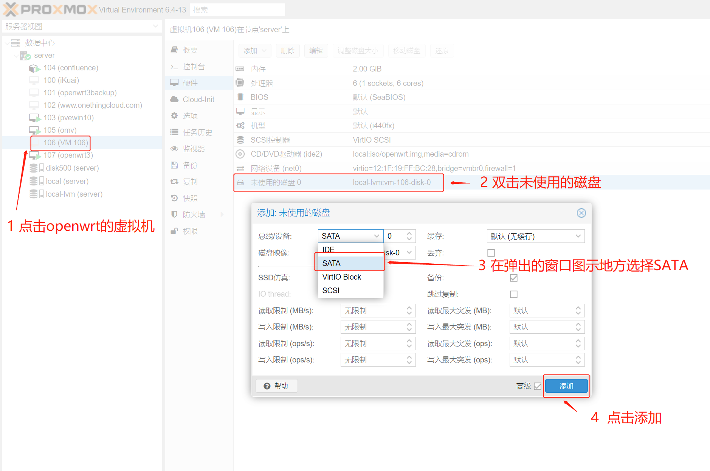Click the 调整磁盘大小 button

click(x=358, y=51)
